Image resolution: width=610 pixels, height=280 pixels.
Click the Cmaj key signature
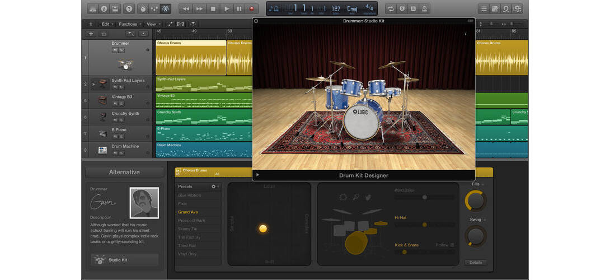(x=351, y=8)
